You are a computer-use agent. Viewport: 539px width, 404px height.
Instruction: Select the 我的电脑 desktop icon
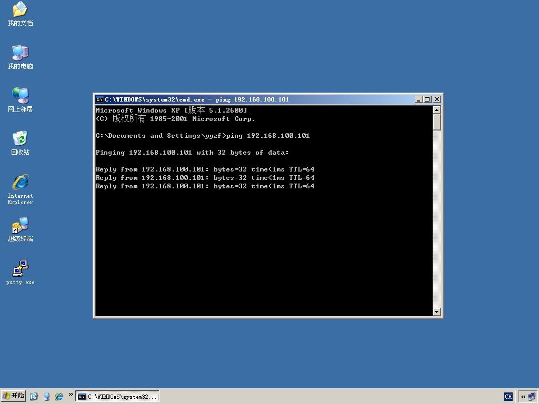(x=20, y=57)
